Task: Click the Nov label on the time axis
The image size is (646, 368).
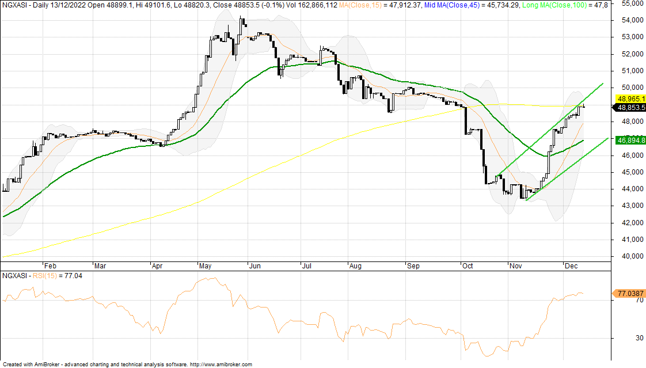Action: (x=516, y=266)
